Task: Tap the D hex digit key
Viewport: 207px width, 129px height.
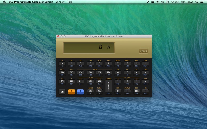Action: 90,64
